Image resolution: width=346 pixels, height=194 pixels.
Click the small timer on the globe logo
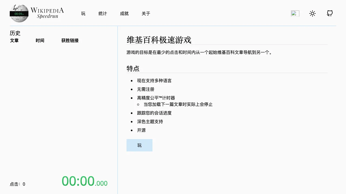(x=19, y=14)
